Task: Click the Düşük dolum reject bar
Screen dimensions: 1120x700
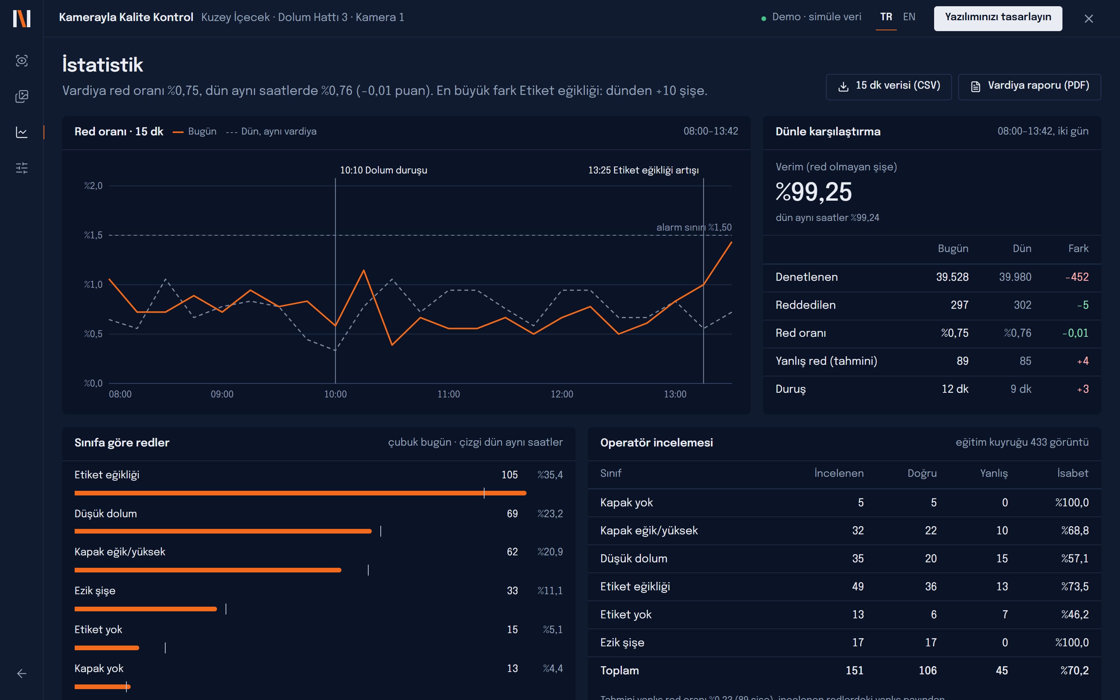Action: [223, 531]
